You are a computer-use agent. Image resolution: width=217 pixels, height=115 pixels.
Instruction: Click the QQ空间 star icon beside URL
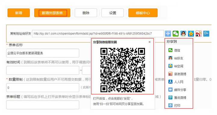coord(191,34)
